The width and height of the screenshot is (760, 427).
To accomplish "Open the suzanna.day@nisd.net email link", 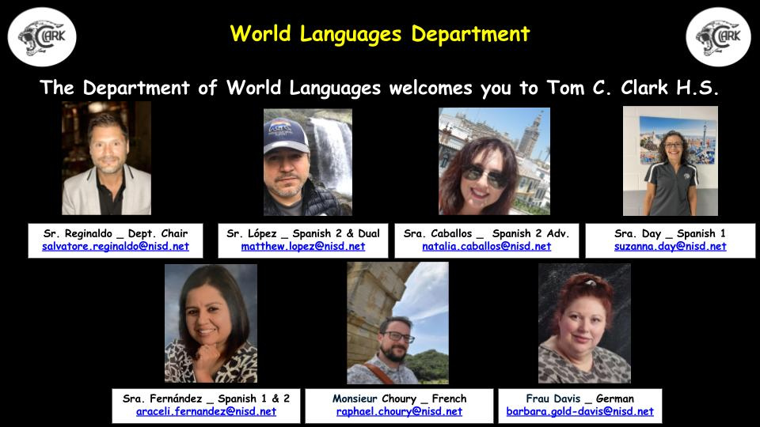I will point(670,247).
